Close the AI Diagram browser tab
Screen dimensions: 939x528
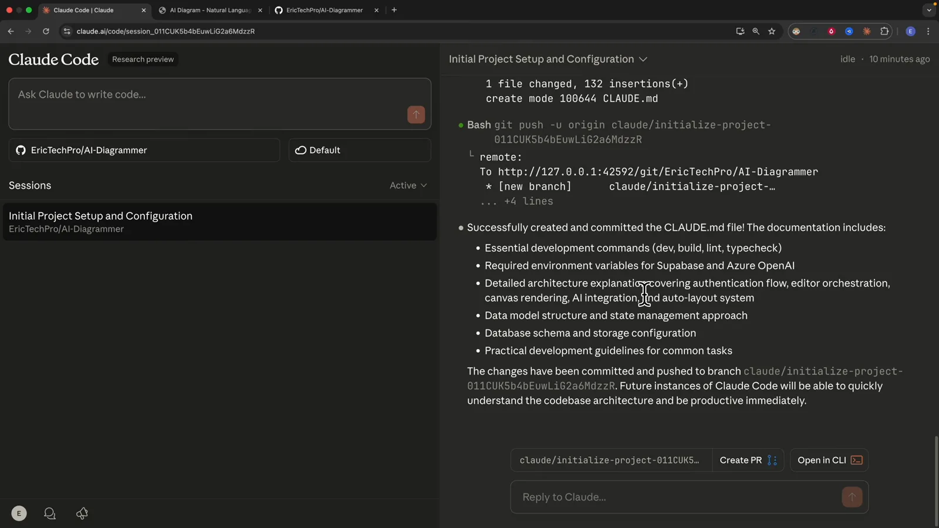pyautogui.click(x=260, y=10)
